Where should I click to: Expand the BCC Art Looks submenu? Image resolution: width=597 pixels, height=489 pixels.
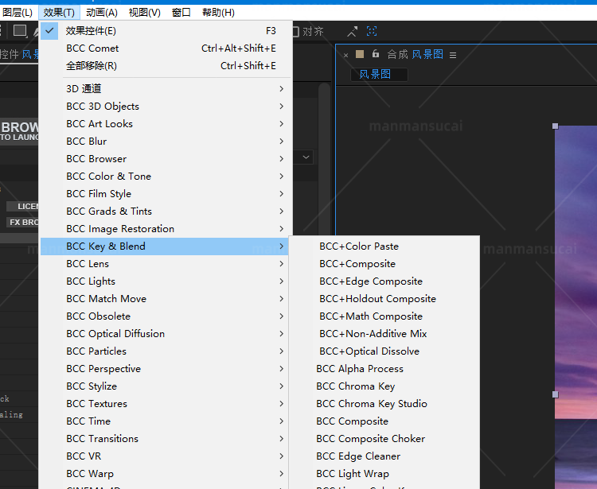point(166,123)
